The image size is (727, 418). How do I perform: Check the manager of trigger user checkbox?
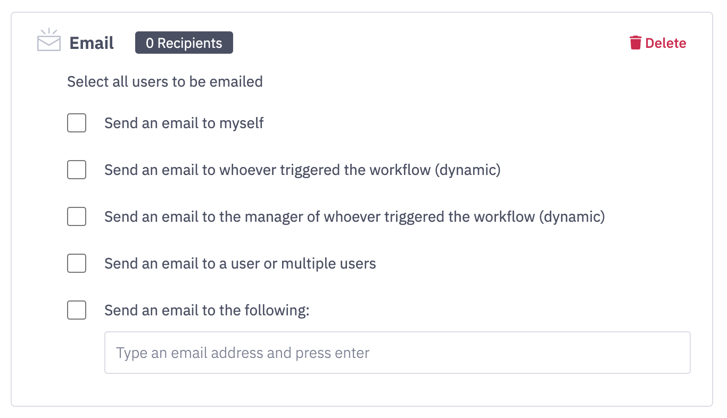(x=77, y=217)
